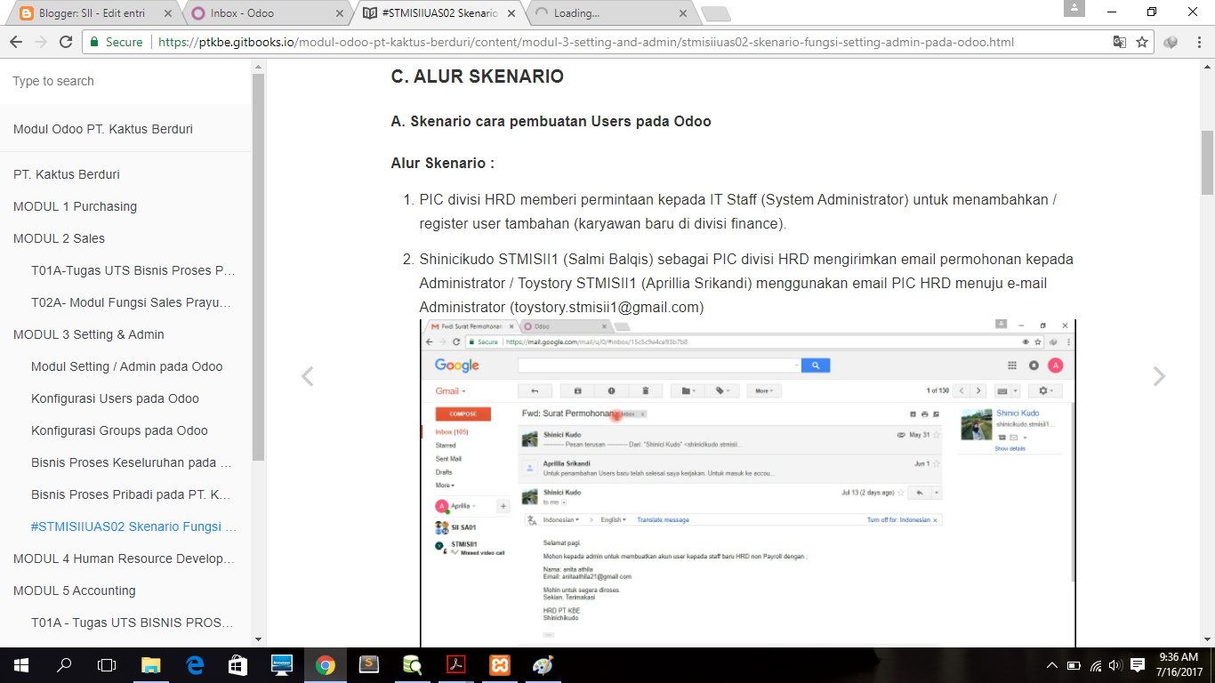Image resolution: width=1215 pixels, height=683 pixels.
Task: Click the Type to search field
Action: point(125,81)
